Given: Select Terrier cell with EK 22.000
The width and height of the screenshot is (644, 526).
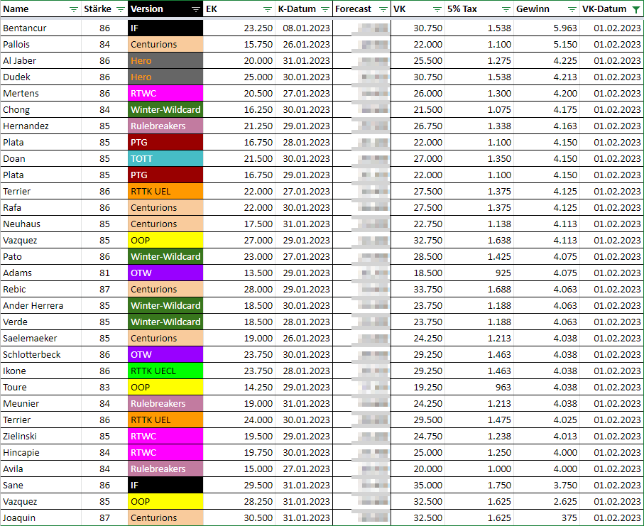Looking at the screenshot, I should [40, 192].
